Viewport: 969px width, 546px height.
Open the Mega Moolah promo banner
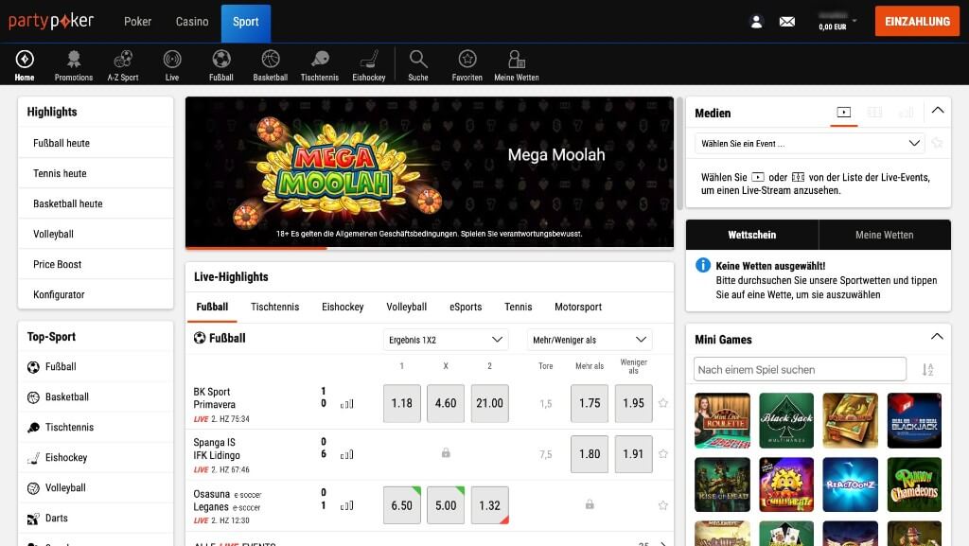[x=430, y=171]
